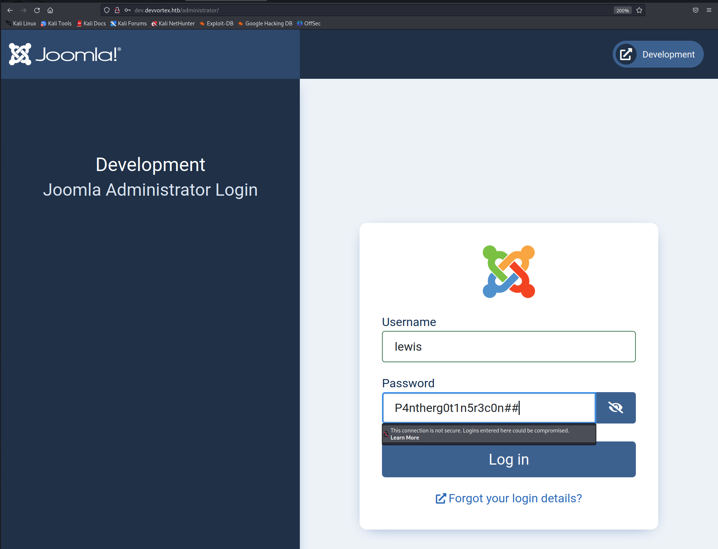This screenshot has height=549, width=718.
Task: Click the insecure connection padlock icon
Action: pos(117,10)
